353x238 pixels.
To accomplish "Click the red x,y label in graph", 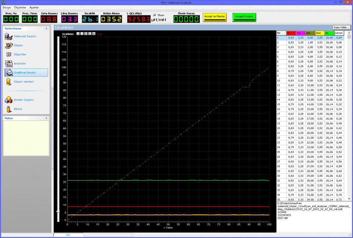I will (99, 34).
